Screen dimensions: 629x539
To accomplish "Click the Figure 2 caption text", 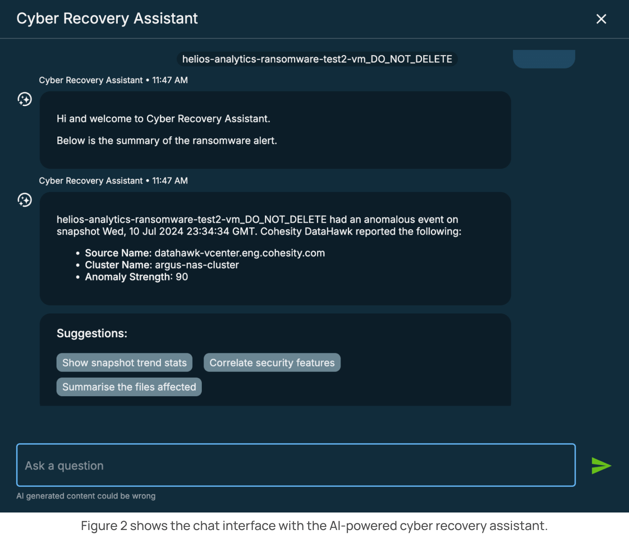I will point(314,526).
